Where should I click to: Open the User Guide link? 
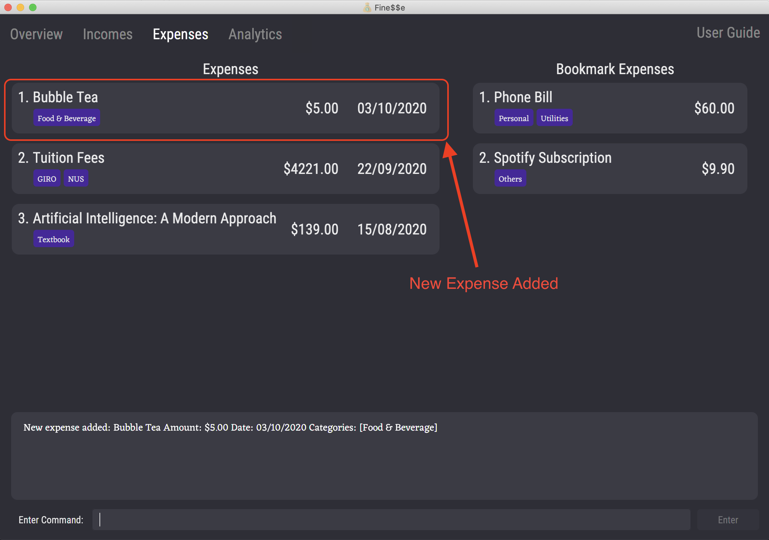[x=728, y=33]
